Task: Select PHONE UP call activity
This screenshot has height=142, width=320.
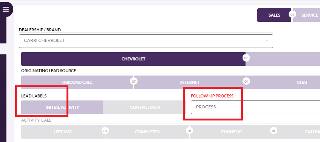Action: coord(232,132)
